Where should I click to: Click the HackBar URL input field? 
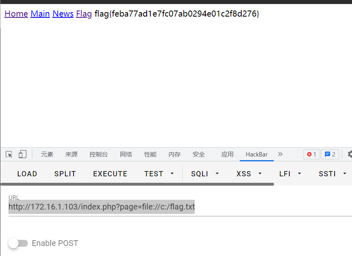tap(180, 207)
